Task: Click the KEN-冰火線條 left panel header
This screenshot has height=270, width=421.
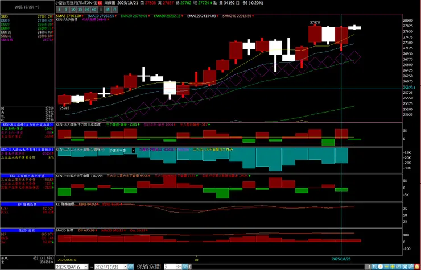Action: [x=27, y=125]
